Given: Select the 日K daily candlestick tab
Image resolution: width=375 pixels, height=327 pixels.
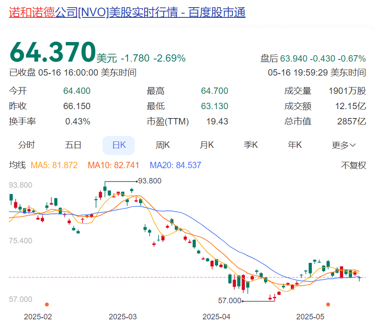Looking at the screenshot, I should [119, 145].
